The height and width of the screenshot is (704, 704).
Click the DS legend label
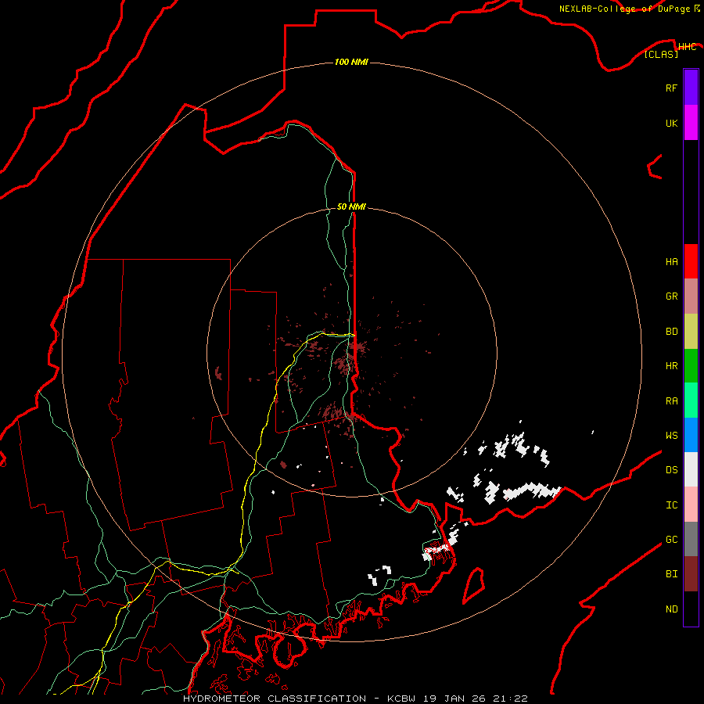point(671,470)
